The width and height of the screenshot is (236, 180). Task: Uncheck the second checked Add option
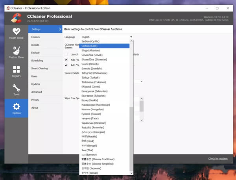[66, 65]
